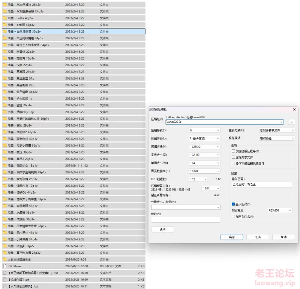The width and height of the screenshot is (300, 289).
Task: Enable the 创建自释放程序 checkbox
Action: 233,151
